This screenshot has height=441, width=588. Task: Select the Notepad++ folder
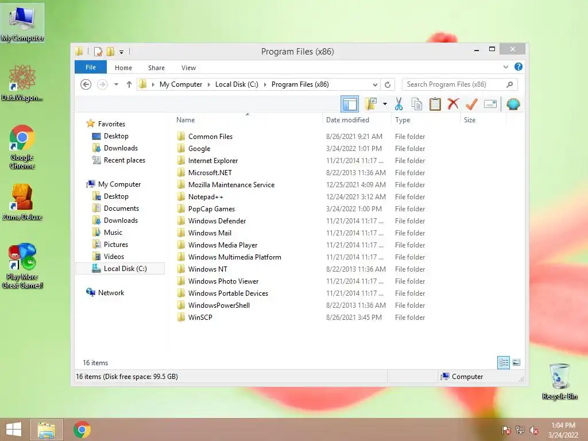pos(206,197)
